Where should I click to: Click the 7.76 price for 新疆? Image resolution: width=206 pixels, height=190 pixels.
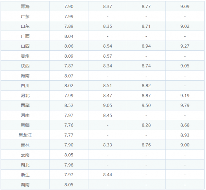point(69,125)
